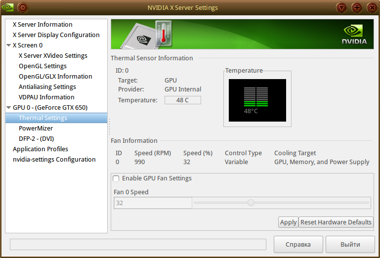Click the Справка help button
The height and width of the screenshot is (258, 380).
[x=298, y=245]
